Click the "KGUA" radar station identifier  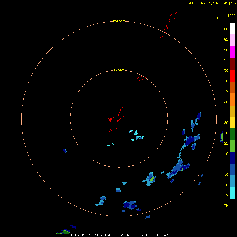point(126,235)
